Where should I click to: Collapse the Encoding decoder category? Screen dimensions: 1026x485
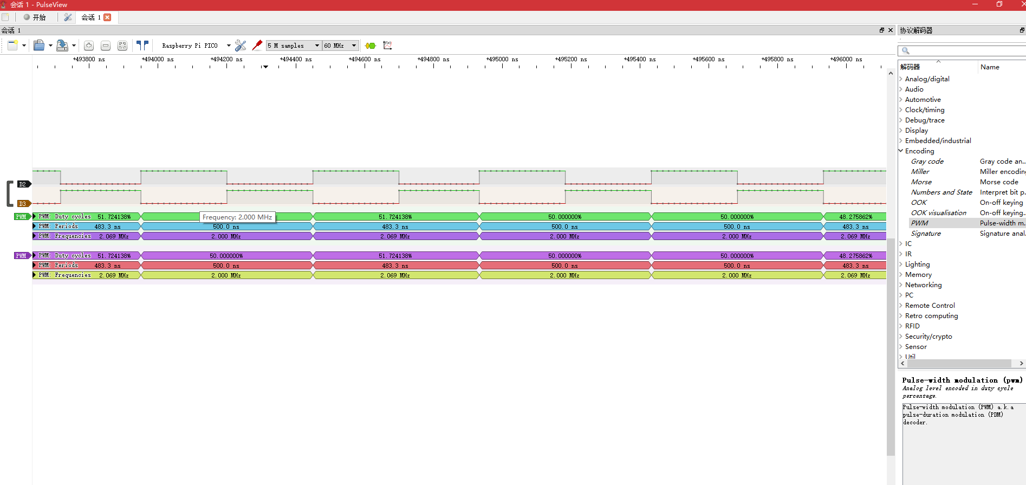click(901, 151)
